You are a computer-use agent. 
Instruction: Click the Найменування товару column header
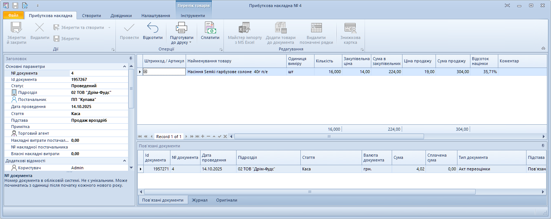pyautogui.click(x=236, y=61)
